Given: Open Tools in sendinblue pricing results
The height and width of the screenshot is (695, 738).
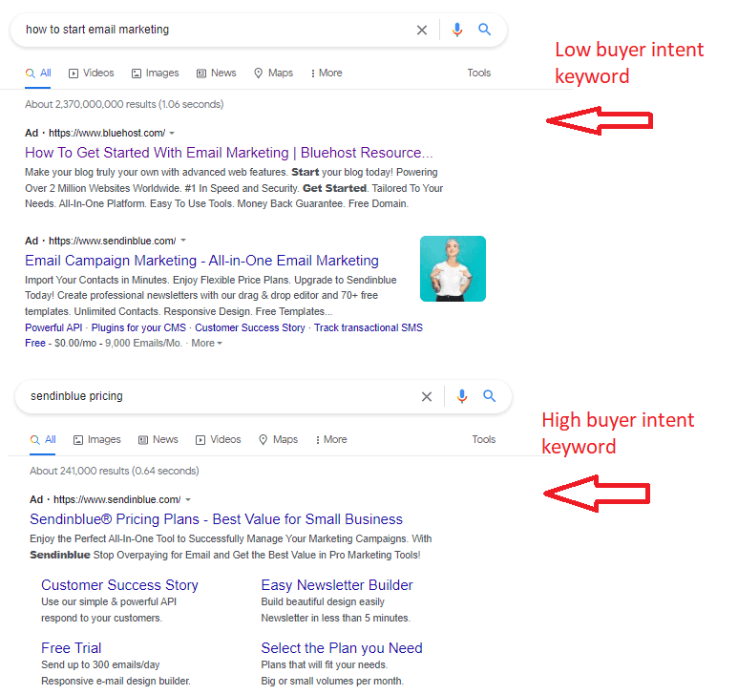Looking at the screenshot, I should (483, 439).
